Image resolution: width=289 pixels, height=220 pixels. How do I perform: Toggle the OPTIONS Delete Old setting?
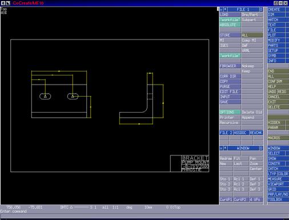pos(252,112)
